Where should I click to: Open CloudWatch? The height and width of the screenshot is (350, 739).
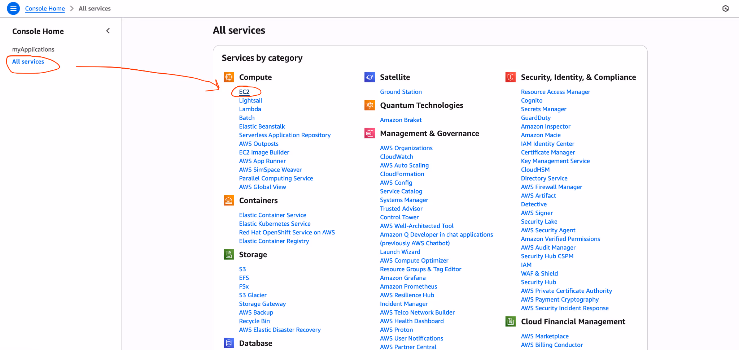click(397, 157)
